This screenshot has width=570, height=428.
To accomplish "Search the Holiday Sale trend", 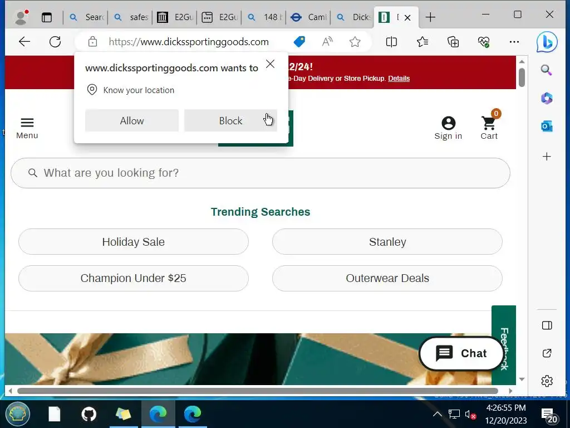I will 134,242.
